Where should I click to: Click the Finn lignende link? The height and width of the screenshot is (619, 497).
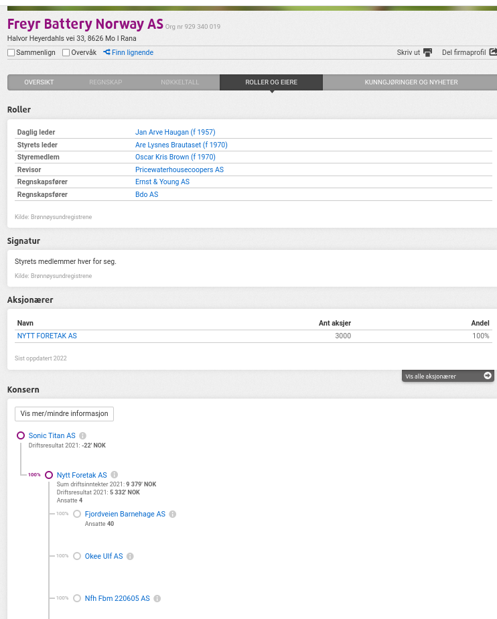click(x=132, y=52)
